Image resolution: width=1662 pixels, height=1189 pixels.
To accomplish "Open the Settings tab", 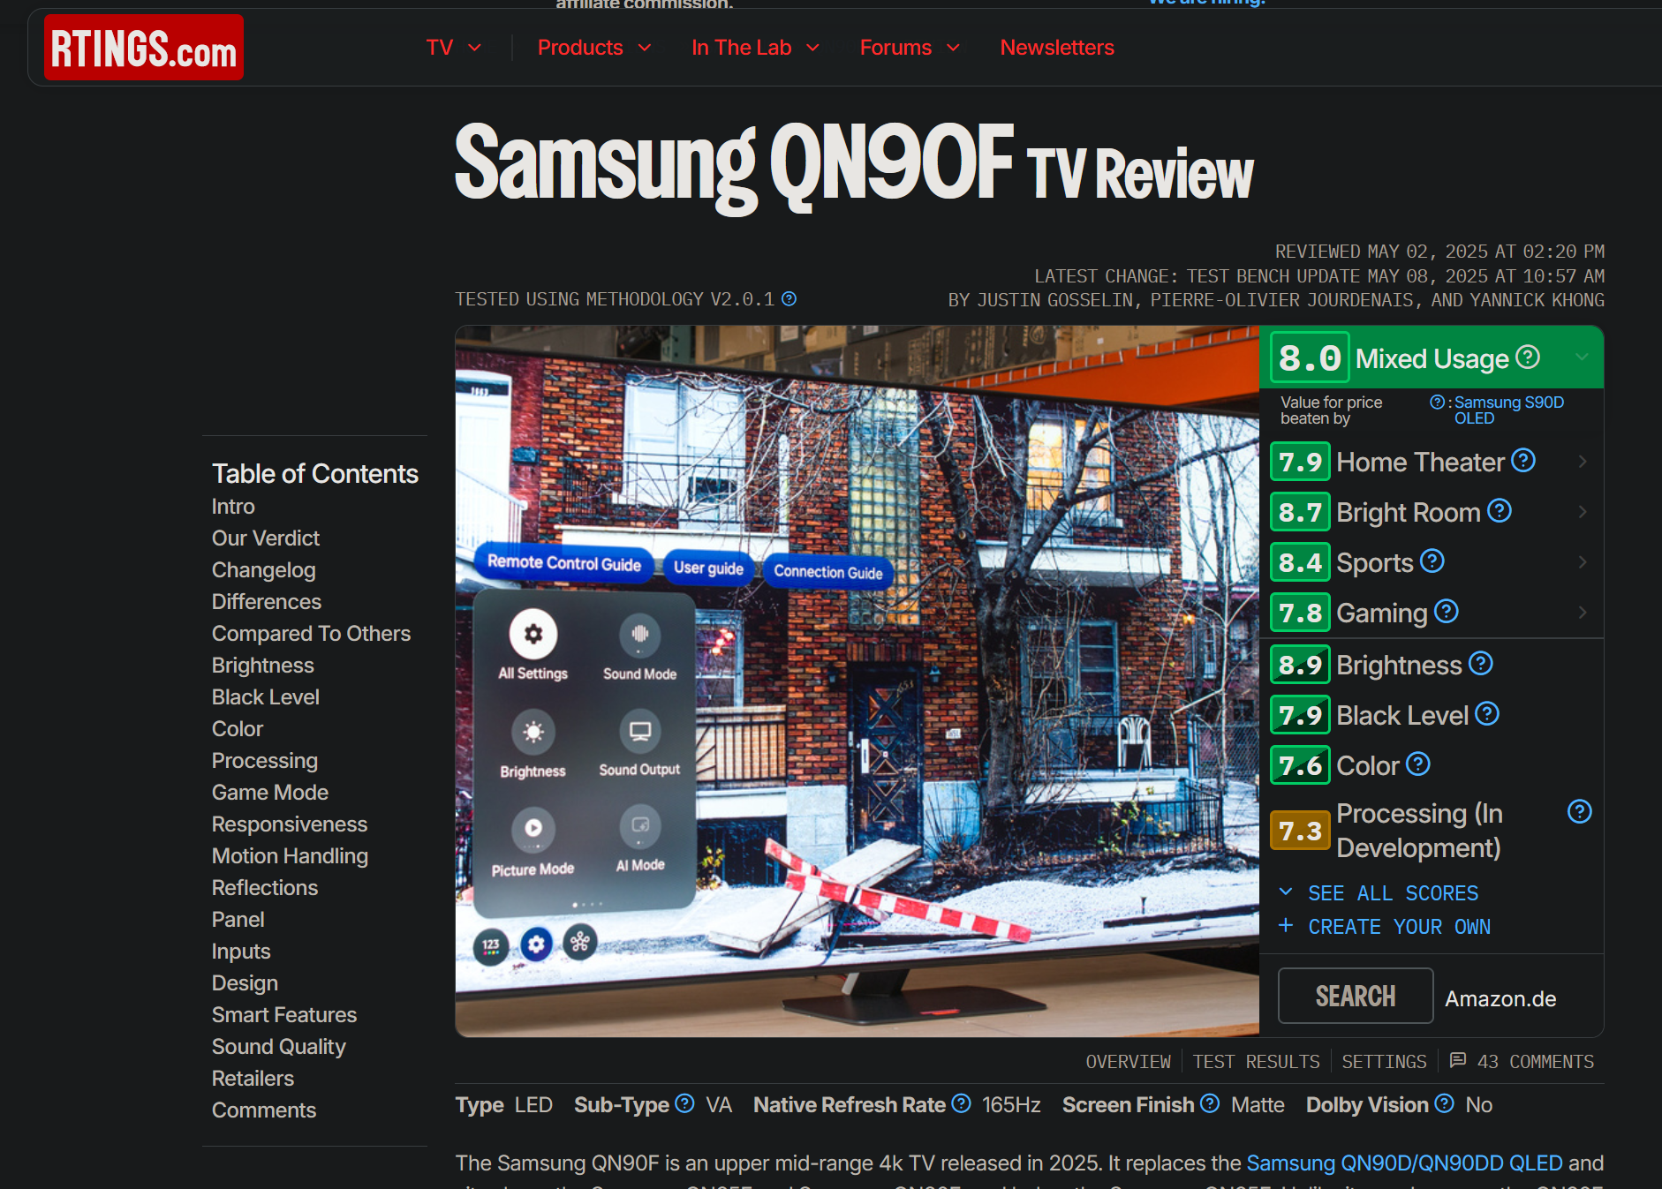I will tap(1384, 1062).
